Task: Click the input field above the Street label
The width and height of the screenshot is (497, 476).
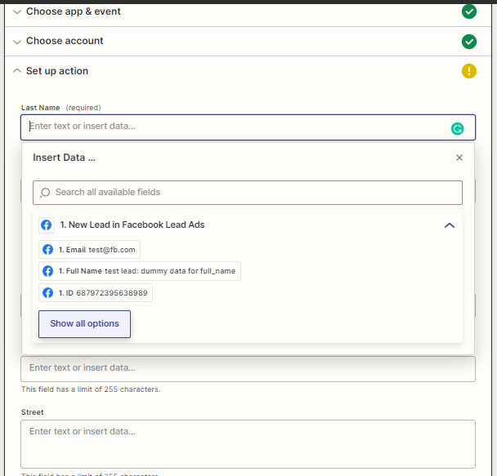Action: (248, 369)
